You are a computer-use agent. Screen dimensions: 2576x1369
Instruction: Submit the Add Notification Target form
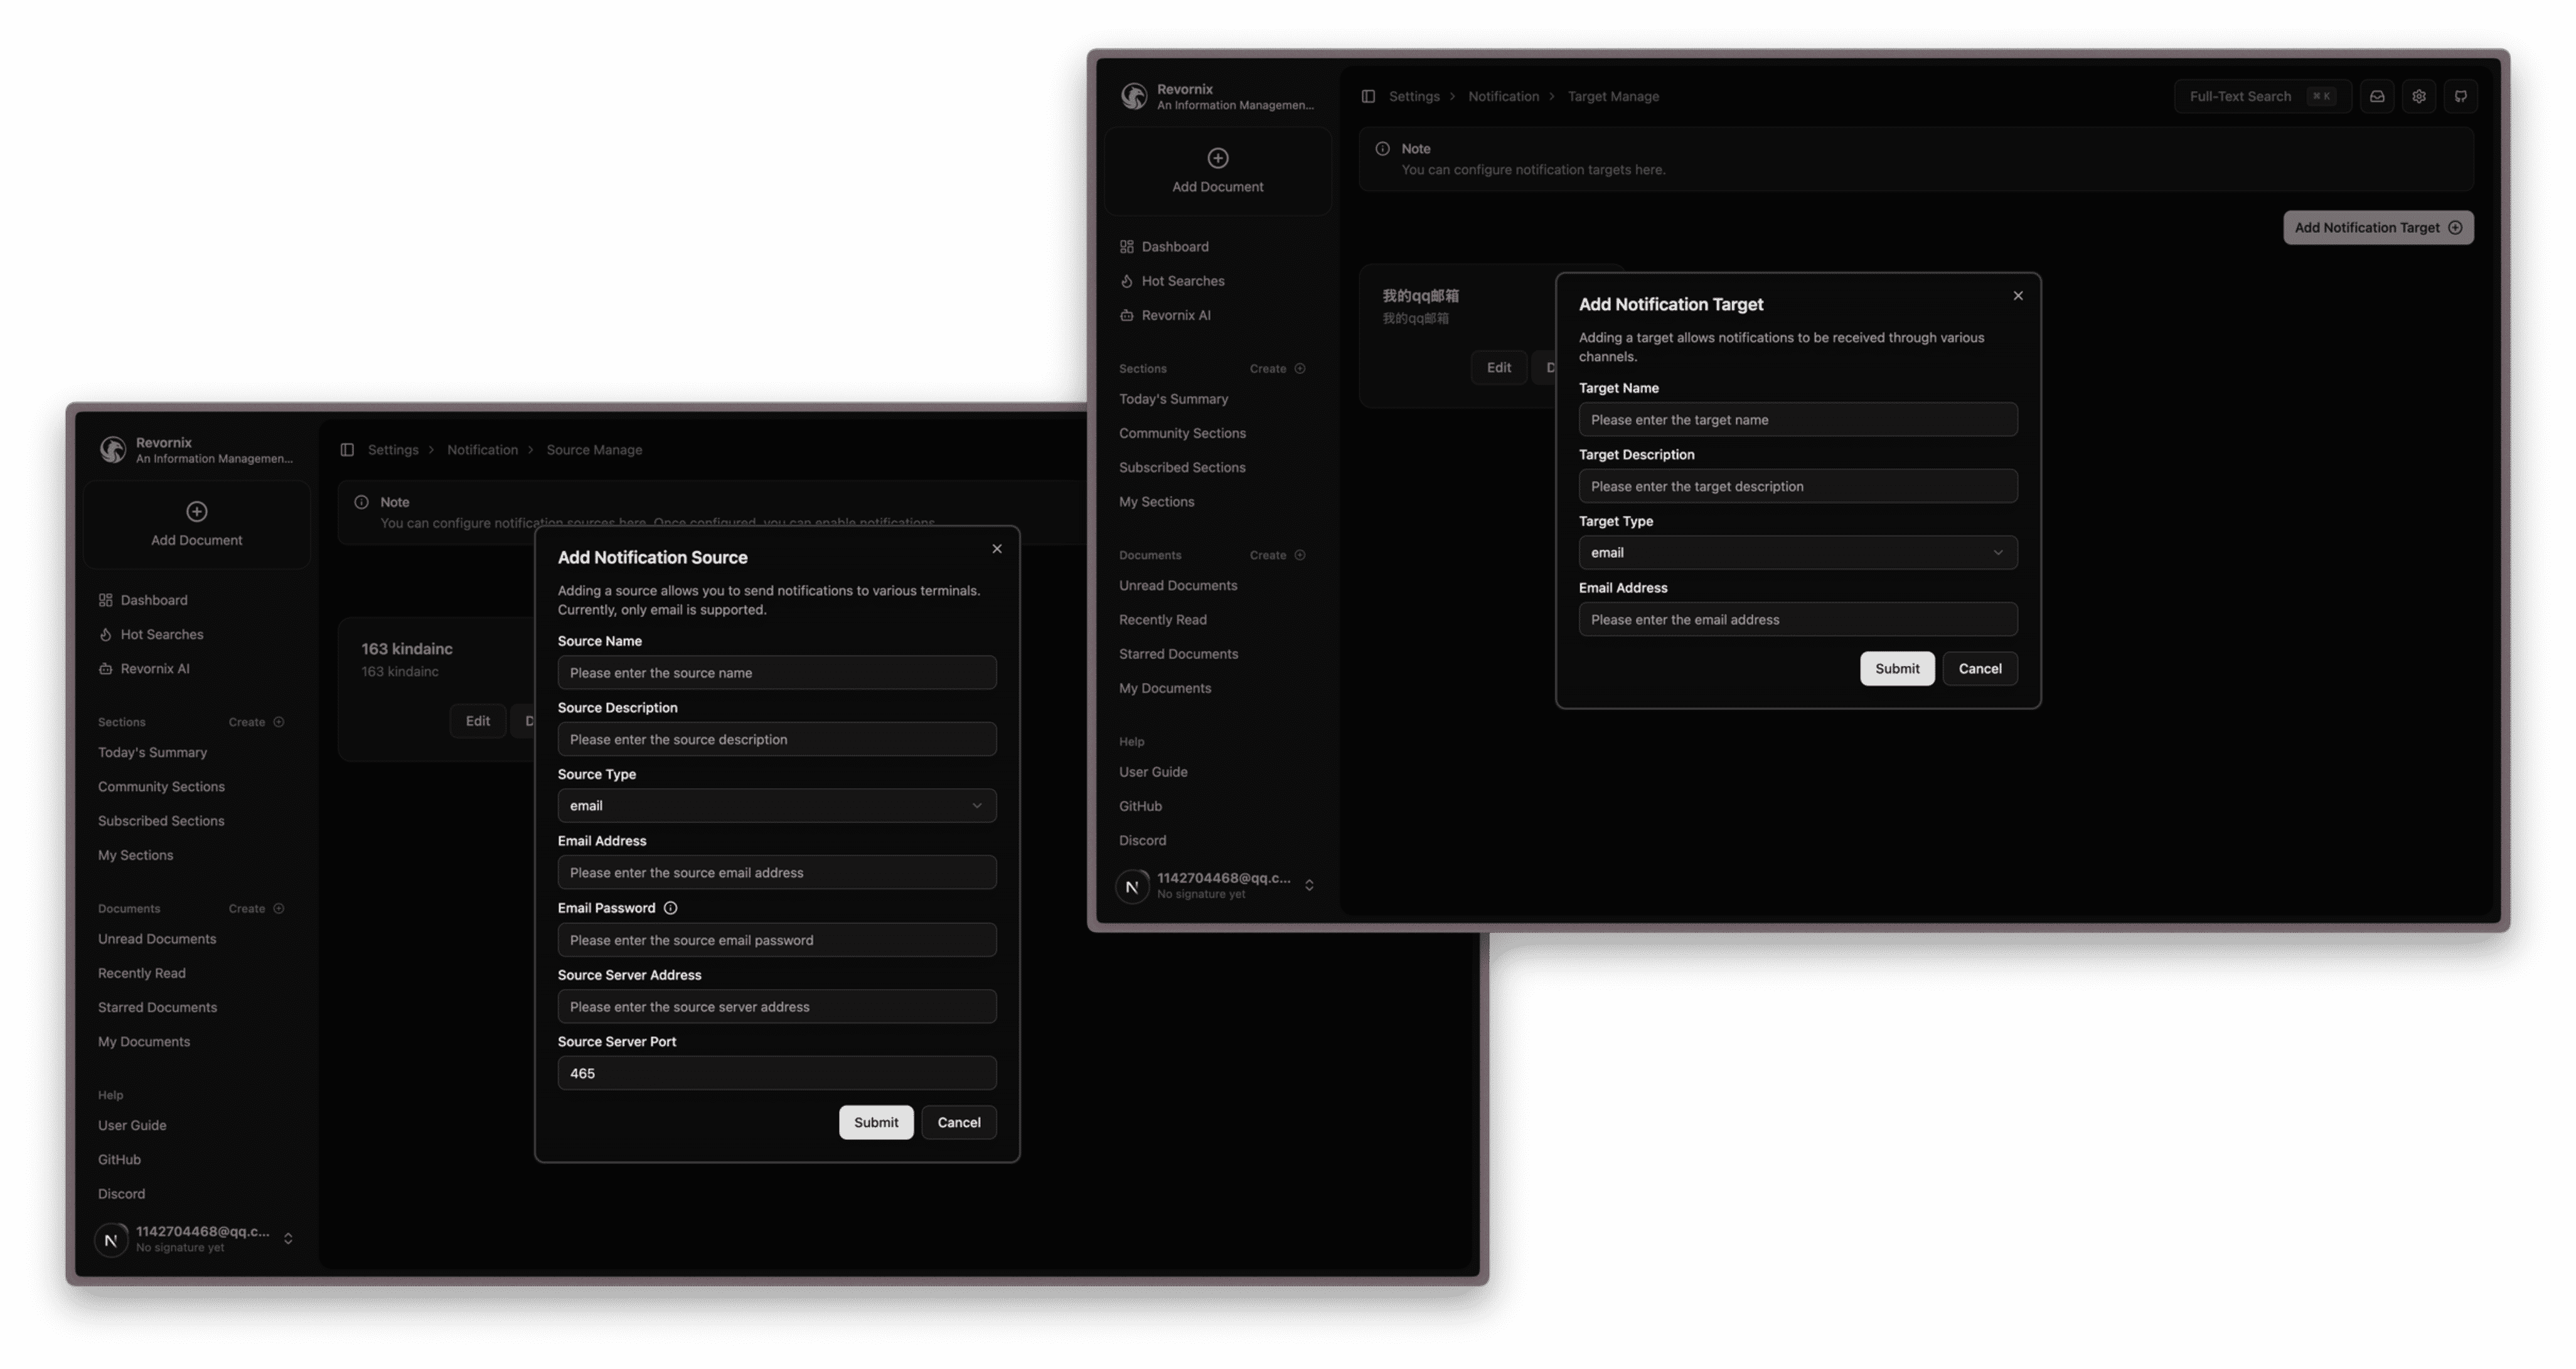(x=1896, y=668)
